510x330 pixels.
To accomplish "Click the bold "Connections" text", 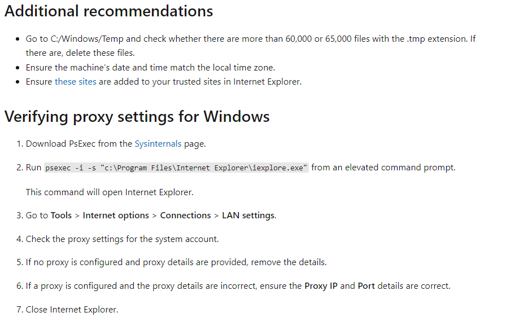I will (x=185, y=215).
